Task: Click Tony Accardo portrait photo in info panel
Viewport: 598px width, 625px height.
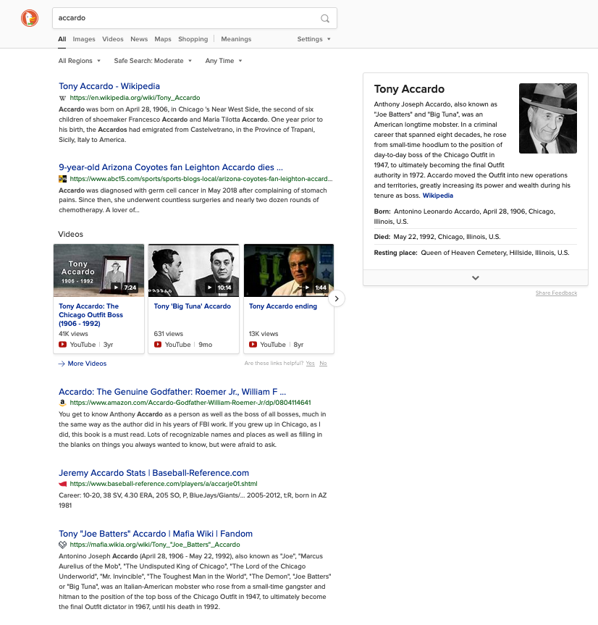Action: tap(548, 118)
